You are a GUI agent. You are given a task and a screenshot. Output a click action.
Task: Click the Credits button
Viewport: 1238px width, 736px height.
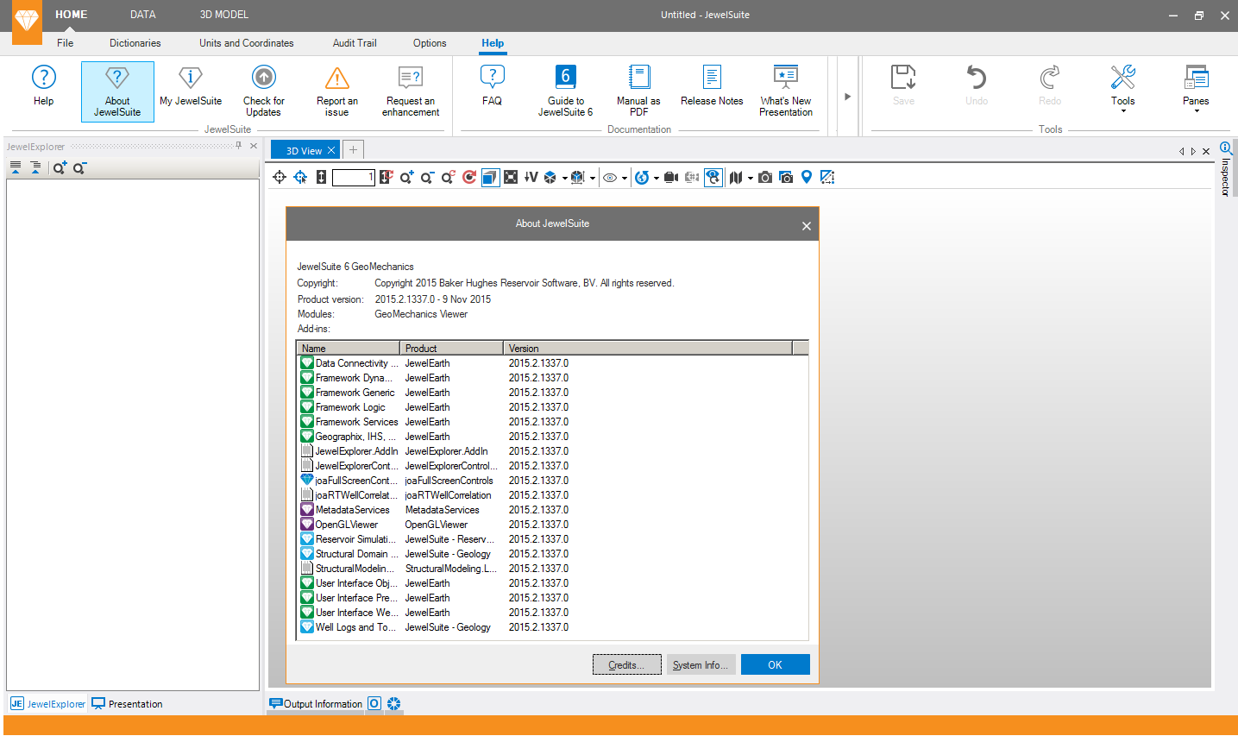click(626, 664)
